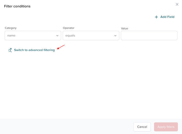The image size is (182, 134).
Task: Click the advanced filtering switch icon
Action: click(10, 50)
